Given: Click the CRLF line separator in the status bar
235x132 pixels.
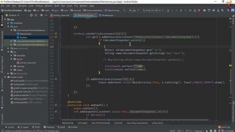Looking at the screenshot, I should tap(180, 131).
